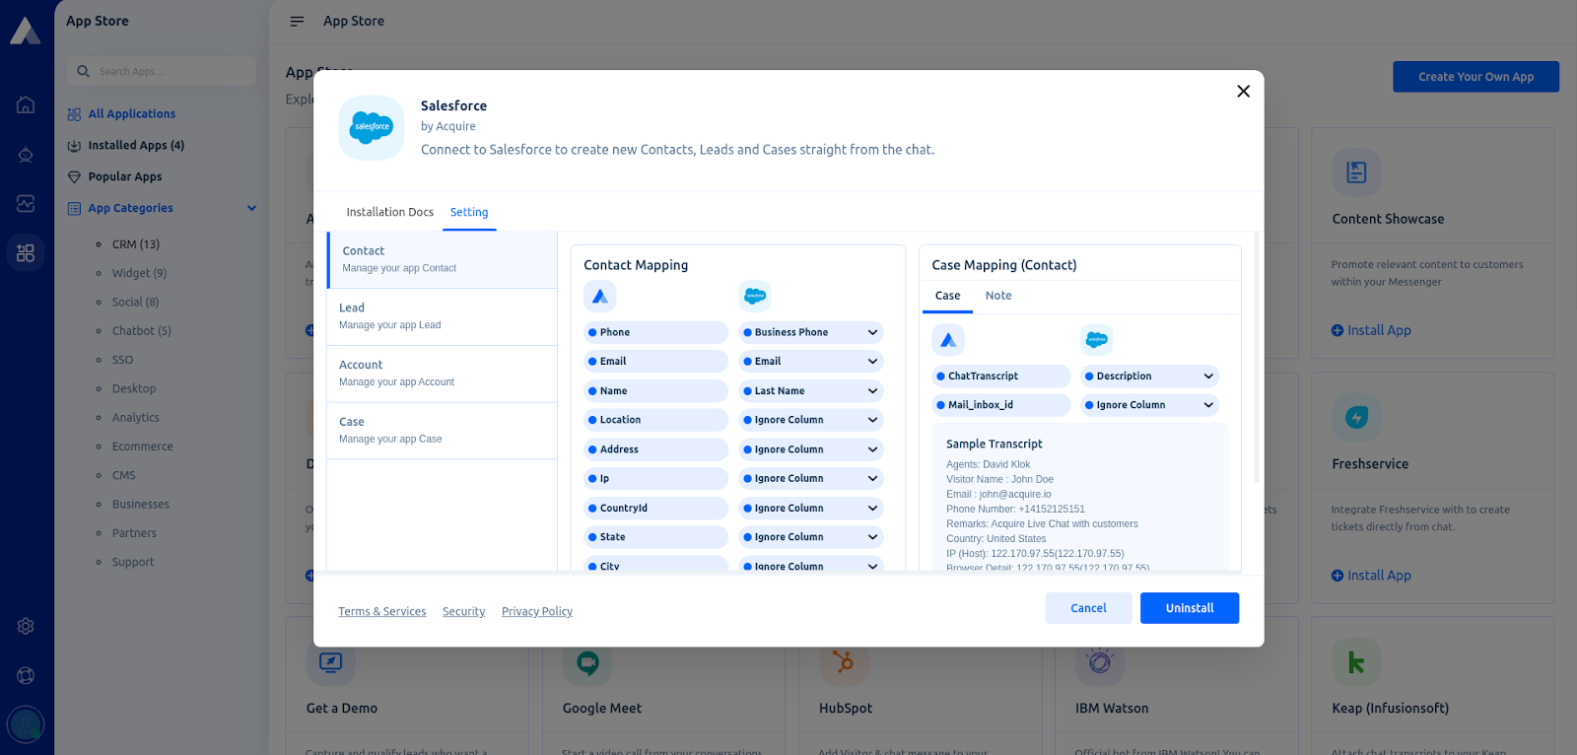
Task: Click the Search Apps input field
Action: (x=162, y=71)
